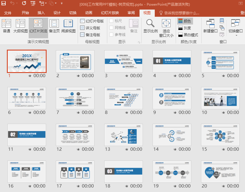Screen dimensions: 245x192
Task: Select slide 10 photo thumbnail
Action: pos(220,98)
